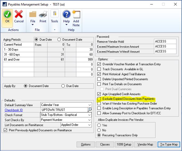This screenshot has height=151, width=182.
Task: Expand the File dropdown arrow
Action: coord(33,25)
